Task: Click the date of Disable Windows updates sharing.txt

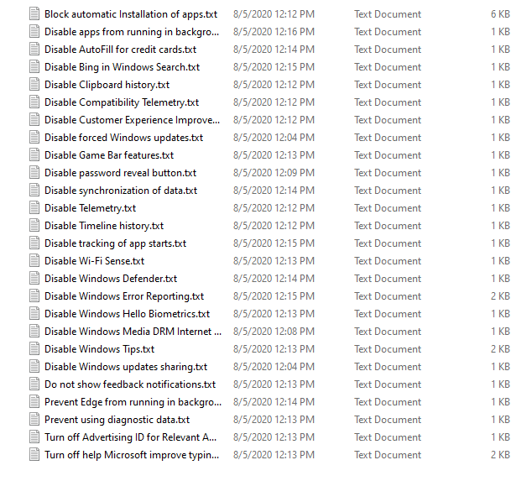Action: (274, 368)
